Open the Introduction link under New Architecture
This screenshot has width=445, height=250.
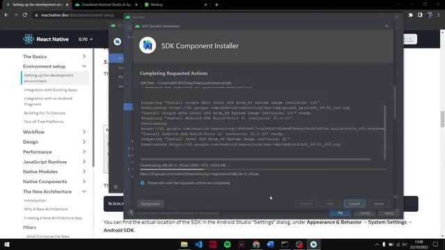pos(35,201)
